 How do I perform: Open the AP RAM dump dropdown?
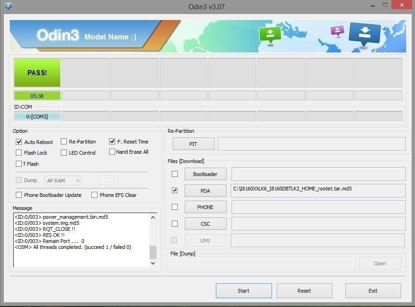pos(63,181)
